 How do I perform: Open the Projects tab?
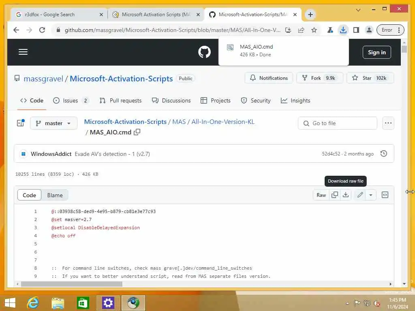click(216, 100)
